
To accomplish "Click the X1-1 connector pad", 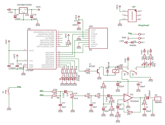I will [139, 38].
